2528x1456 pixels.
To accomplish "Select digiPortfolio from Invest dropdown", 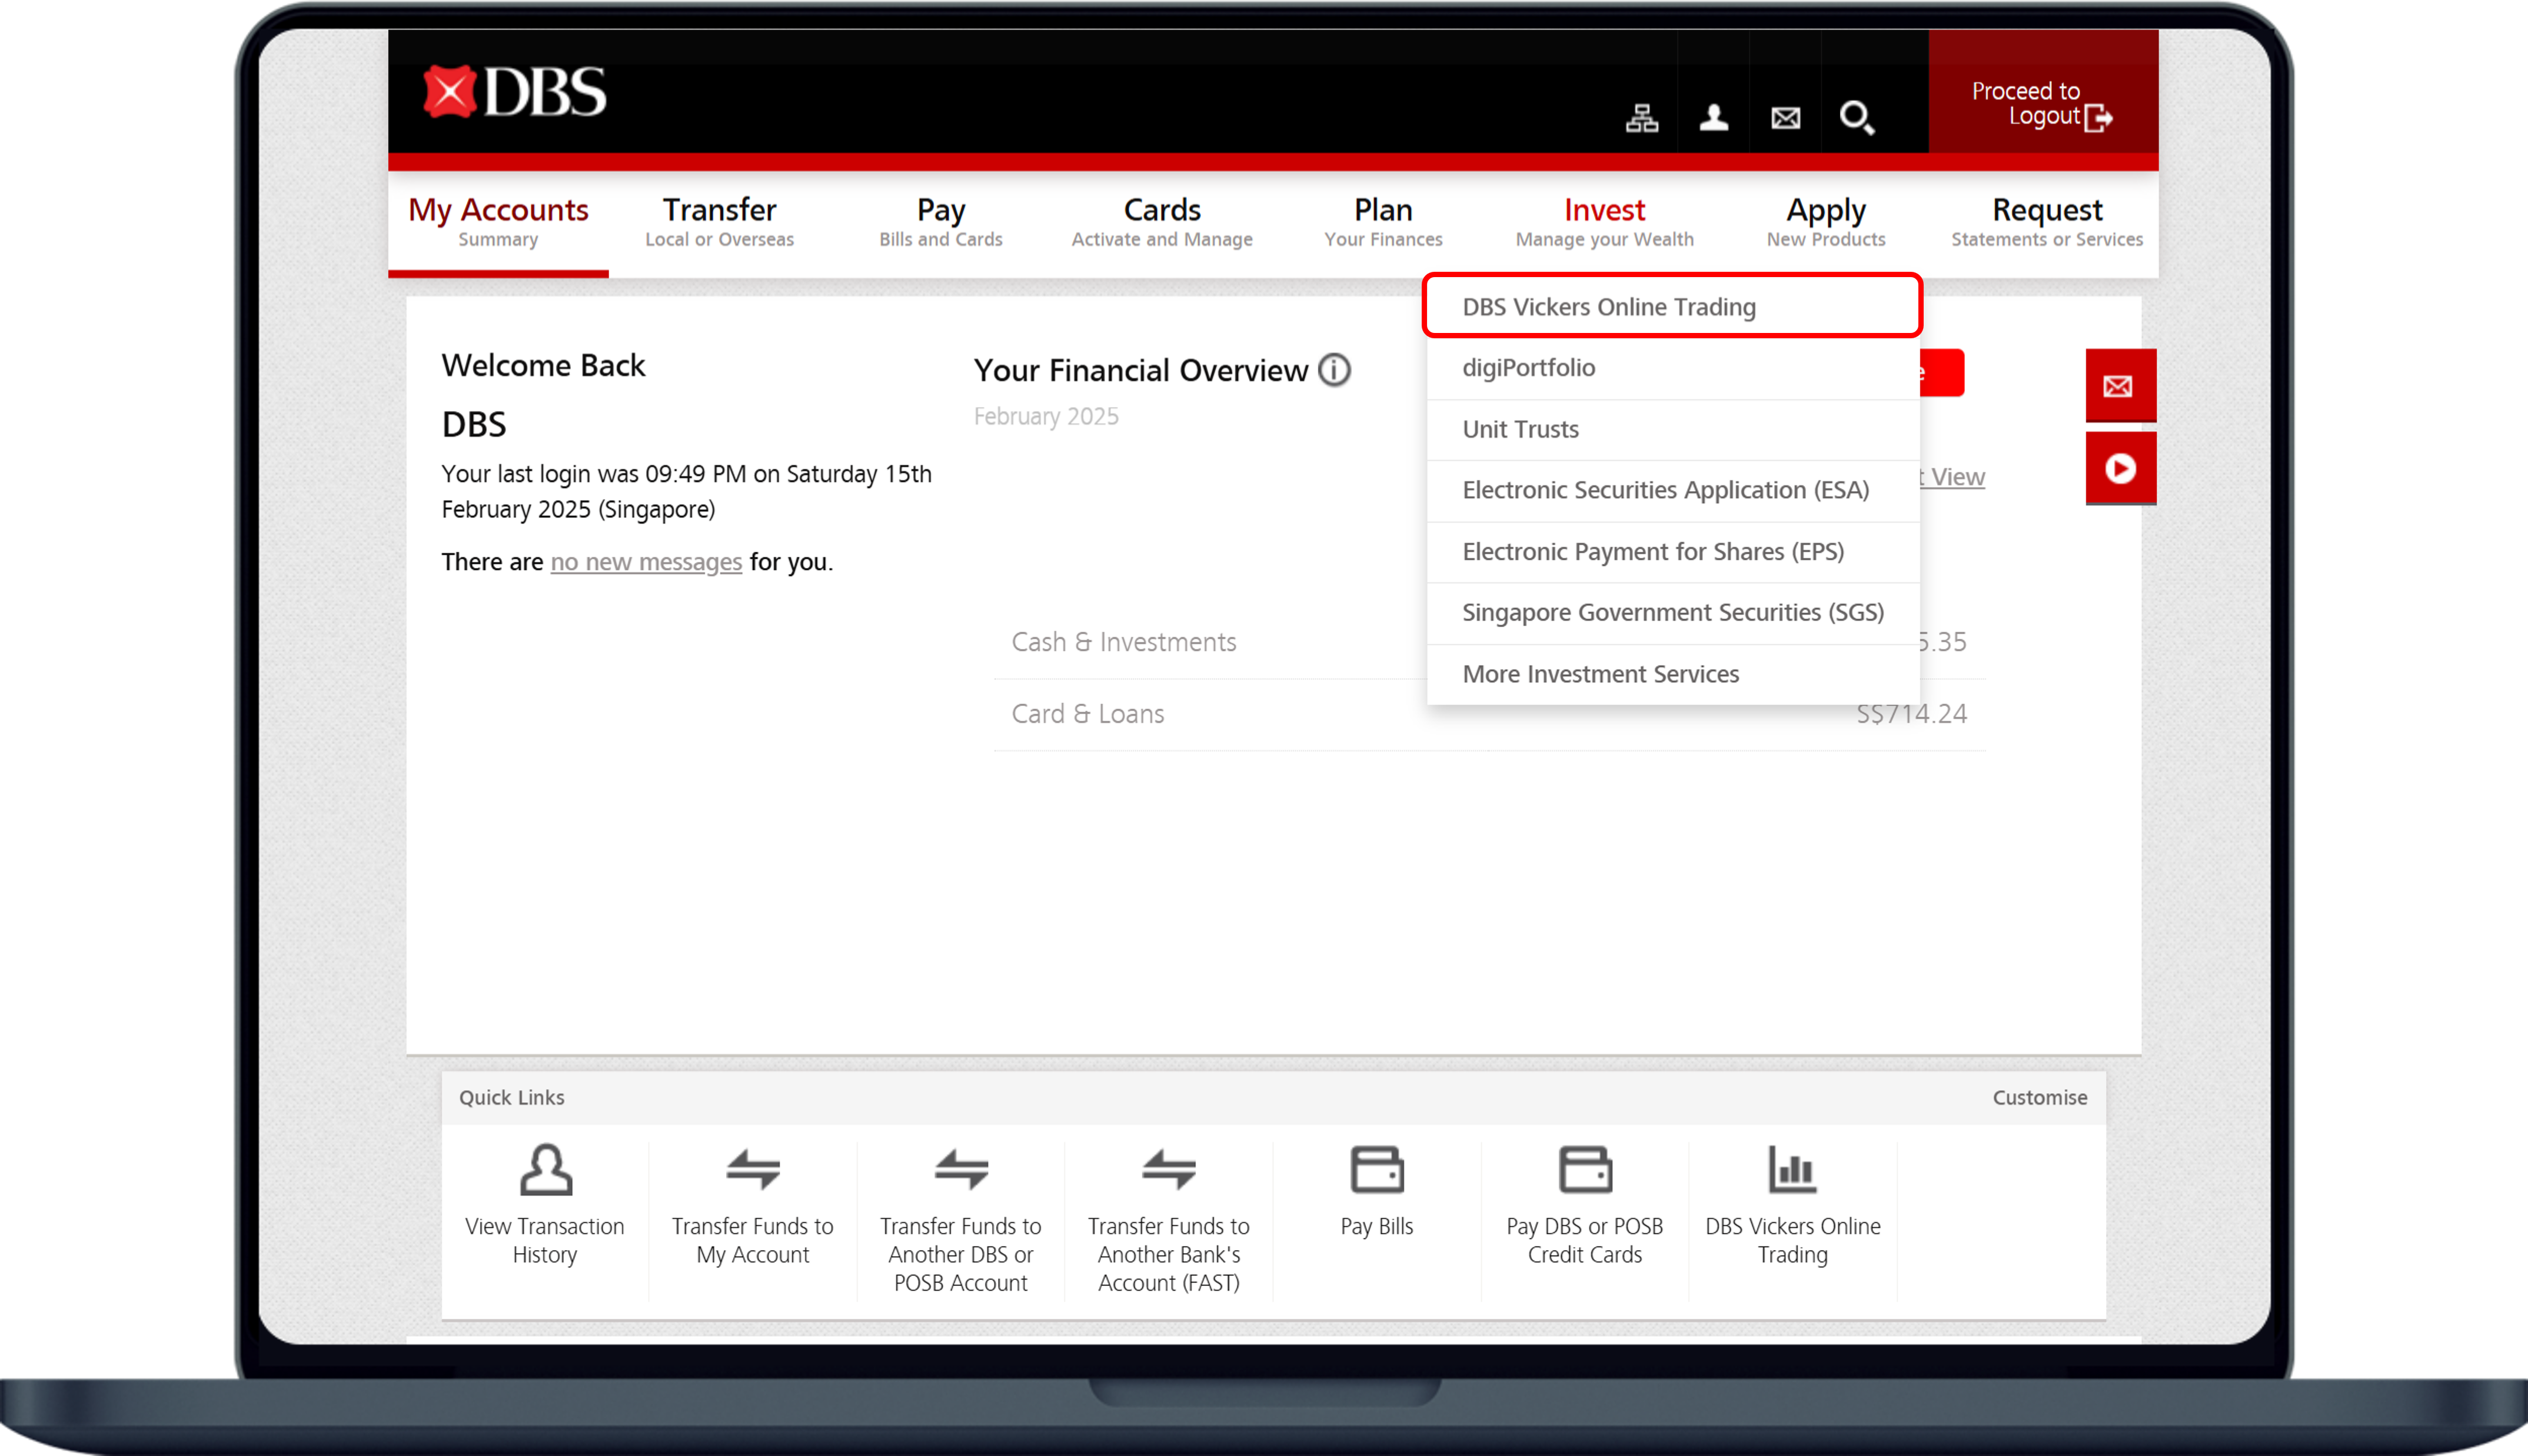I will (1672, 368).
